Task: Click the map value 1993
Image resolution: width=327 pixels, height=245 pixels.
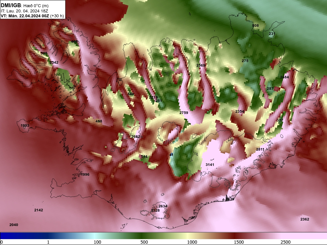Action: pos(25,125)
